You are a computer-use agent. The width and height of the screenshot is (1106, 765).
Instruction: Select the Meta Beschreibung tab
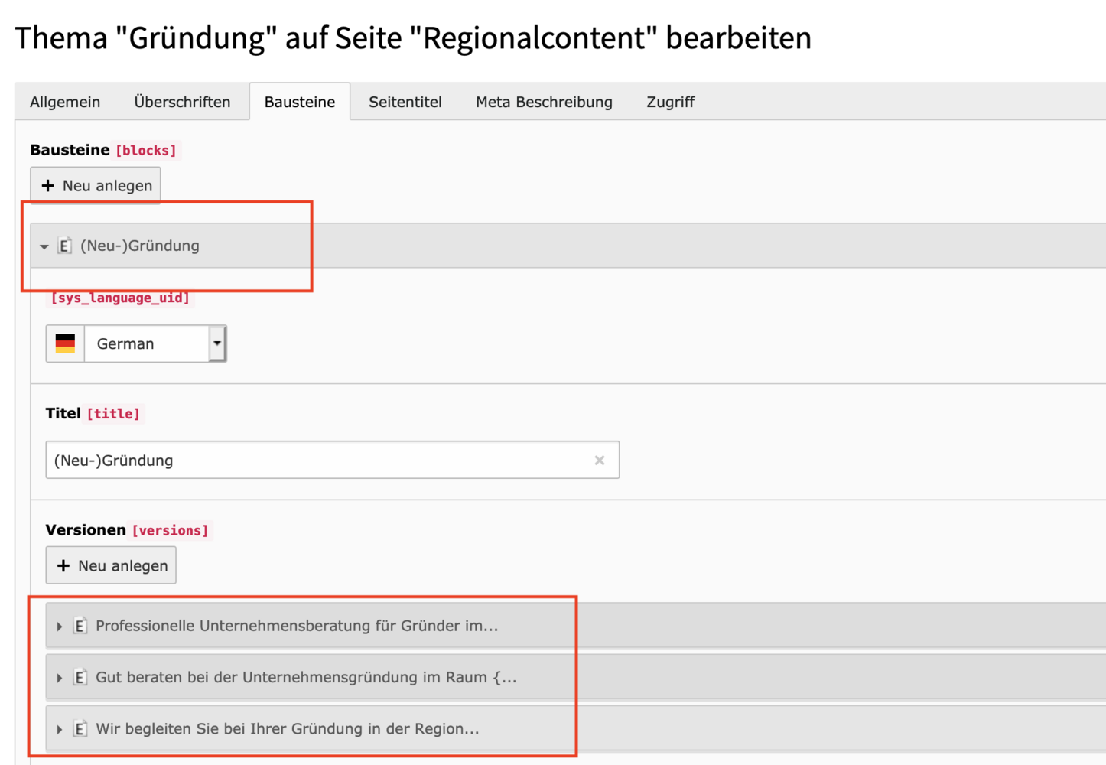pyautogui.click(x=544, y=102)
